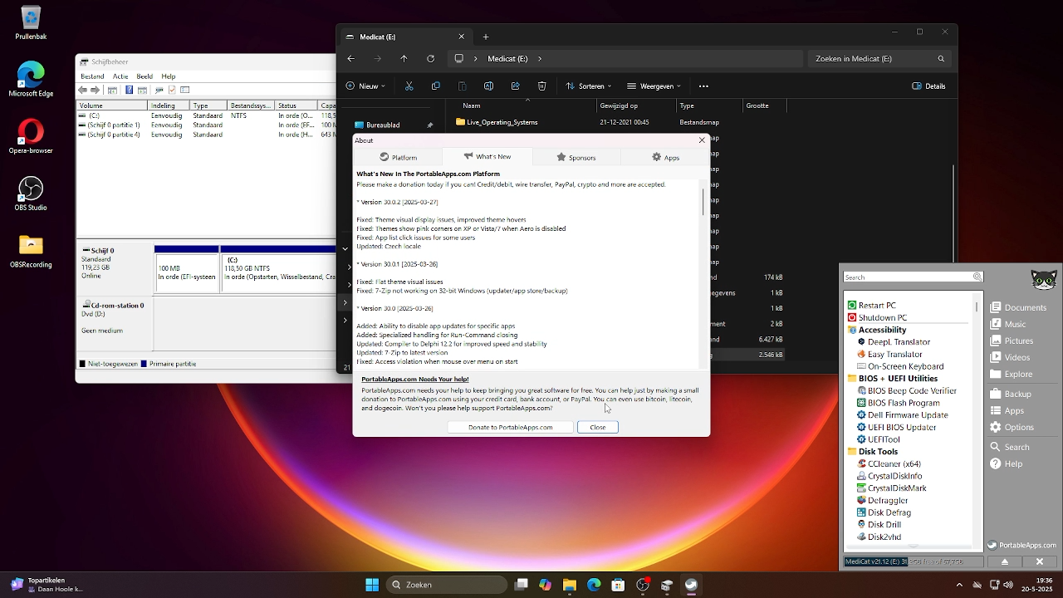The image size is (1063, 598).
Task: Click the Close button in About dialog
Action: tap(598, 427)
